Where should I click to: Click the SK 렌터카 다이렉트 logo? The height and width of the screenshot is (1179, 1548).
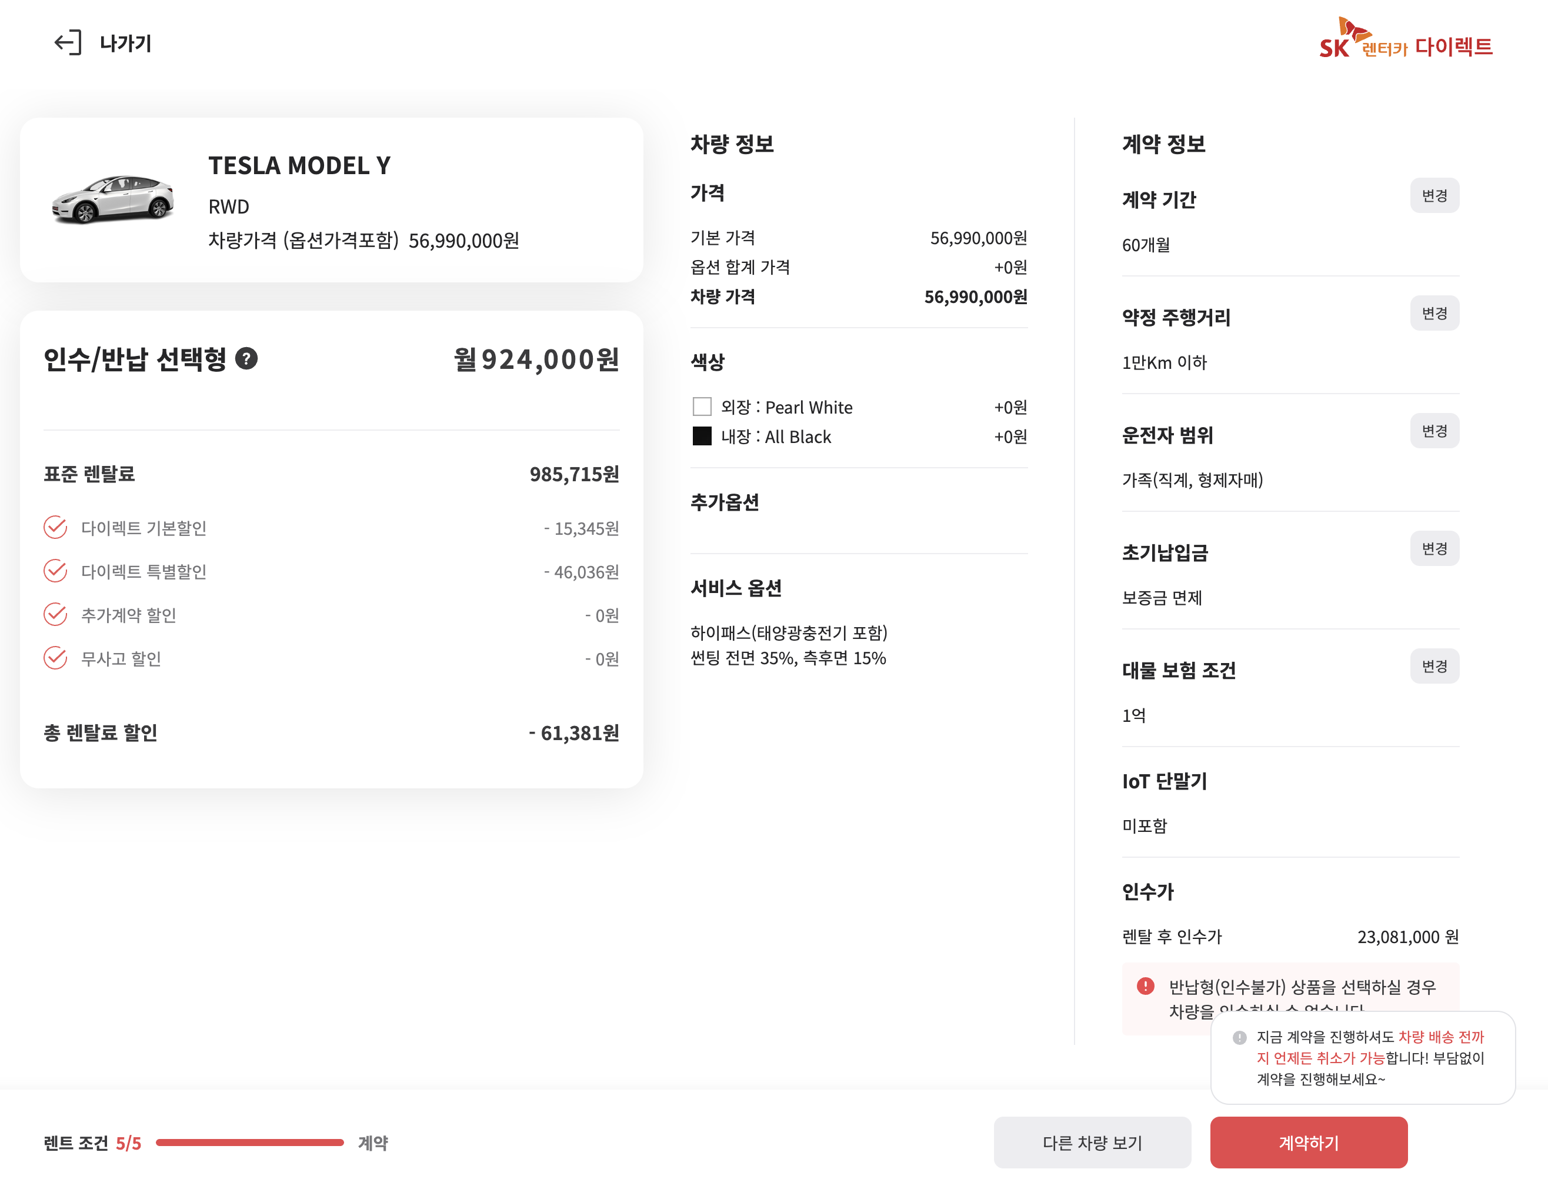(1405, 40)
